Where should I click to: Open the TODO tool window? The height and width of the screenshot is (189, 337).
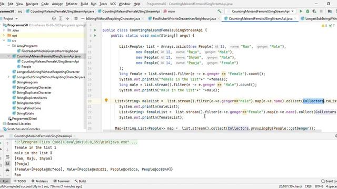click(20, 181)
